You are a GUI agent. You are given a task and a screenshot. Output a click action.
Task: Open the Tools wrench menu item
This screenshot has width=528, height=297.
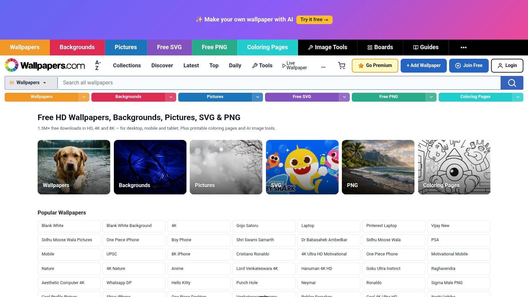(x=262, y=65)
